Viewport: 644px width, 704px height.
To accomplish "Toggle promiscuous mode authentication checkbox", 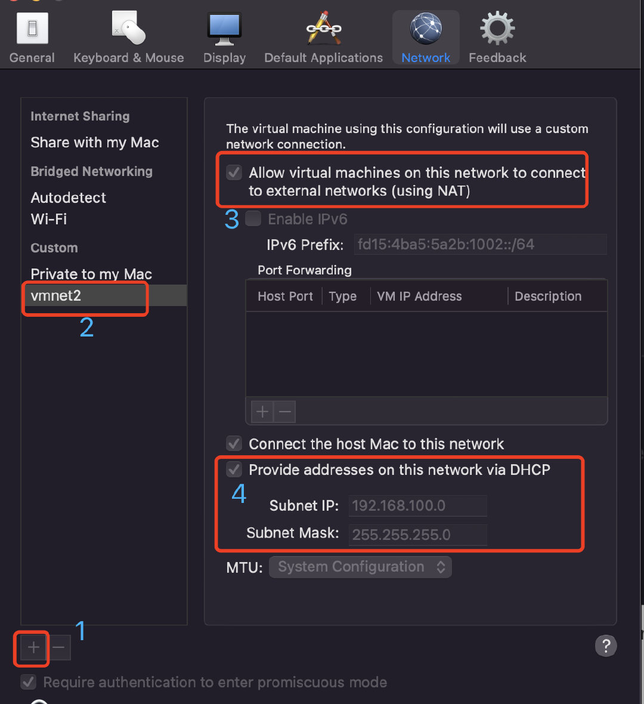I will pyautogui.click(x=29, y=682).
